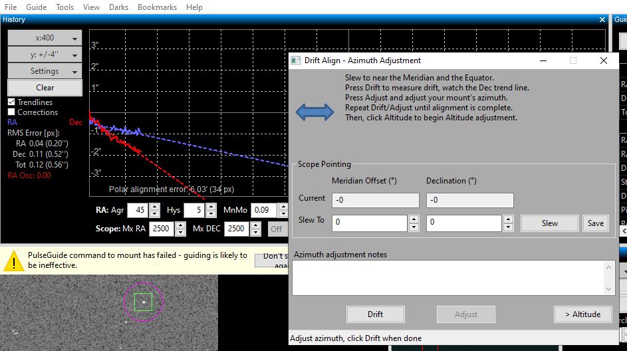This screenshot has height=351, width=627.
Task: Open the y: +/-4" range dropdown
Action: coord(45,55)
